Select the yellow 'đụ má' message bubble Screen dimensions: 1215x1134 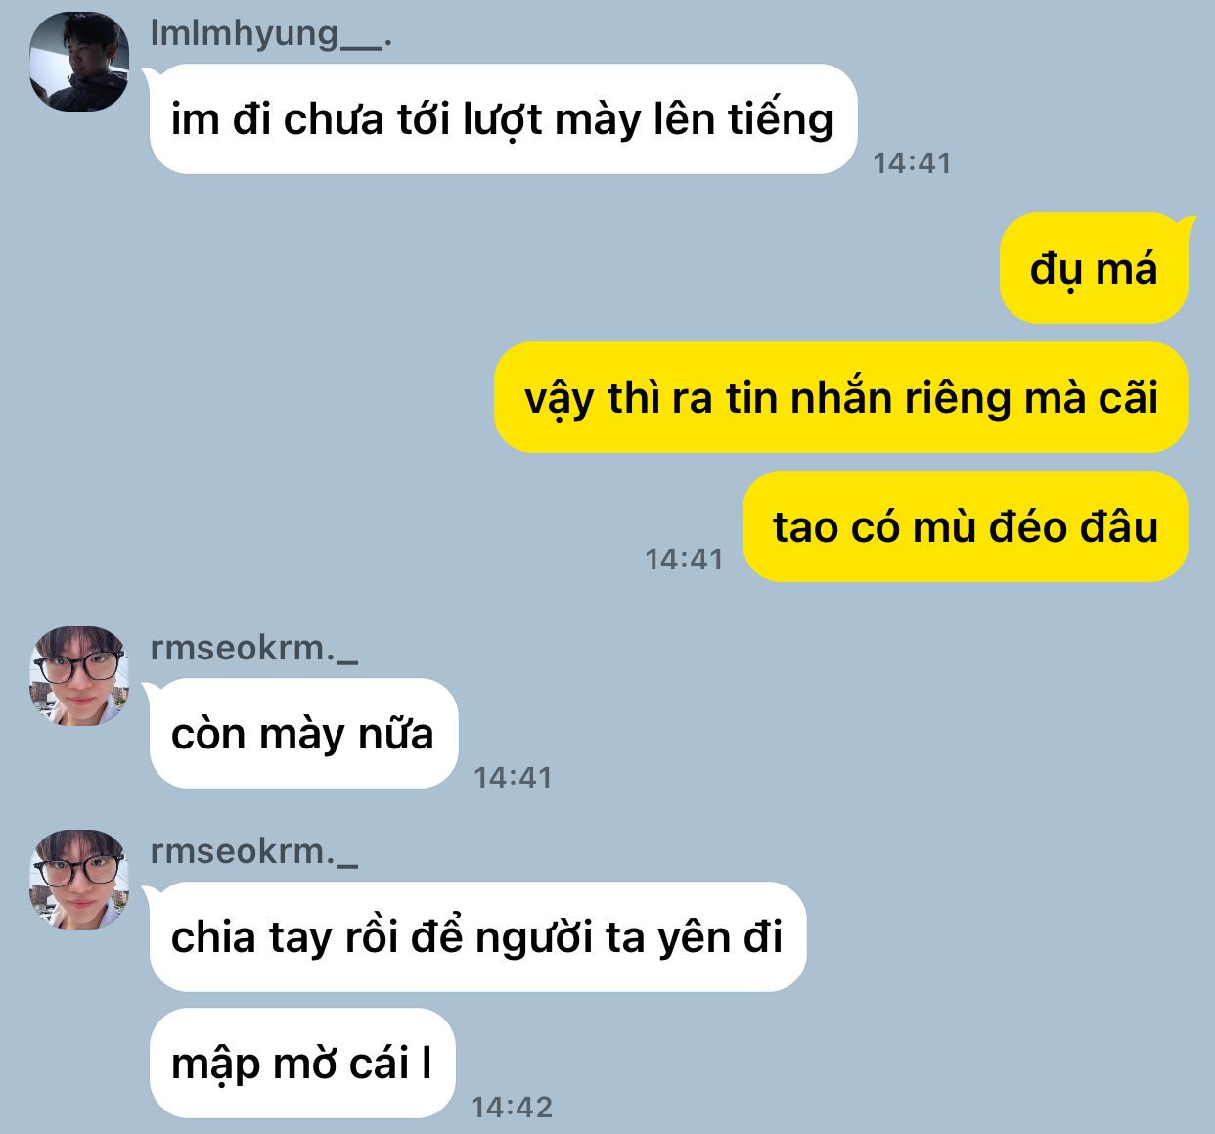1094,268
